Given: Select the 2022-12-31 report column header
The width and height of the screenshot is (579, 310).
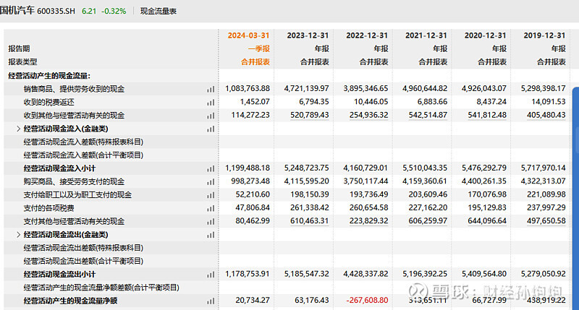Looking at the screenshot, I should coord(367,35).
